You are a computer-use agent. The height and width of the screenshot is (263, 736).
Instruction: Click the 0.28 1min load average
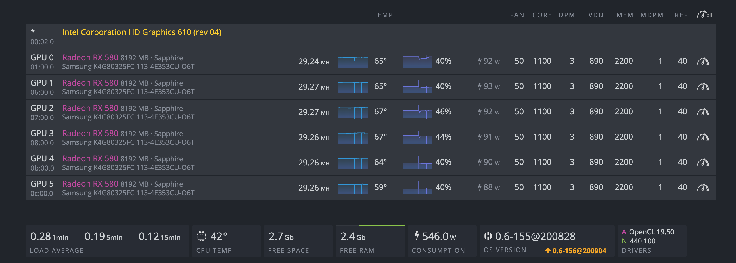(x=49, y=237)
